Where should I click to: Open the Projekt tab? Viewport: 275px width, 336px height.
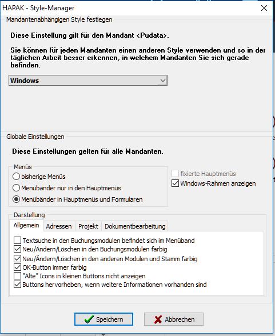88,226
